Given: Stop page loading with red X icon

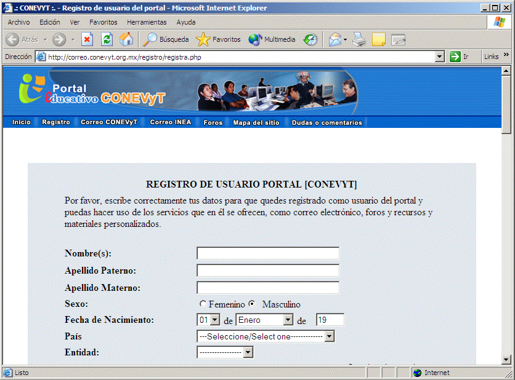Looking at the screenshot, I should (87, 40).
